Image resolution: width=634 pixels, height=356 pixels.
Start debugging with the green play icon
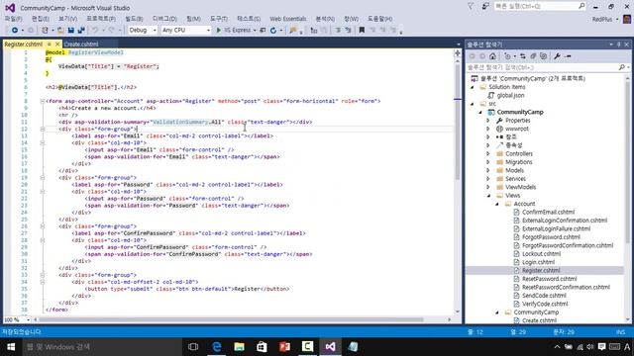coord(219,31)
